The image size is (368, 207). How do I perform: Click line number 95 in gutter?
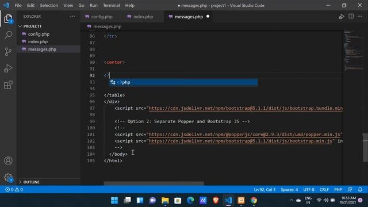pos(92,95)
